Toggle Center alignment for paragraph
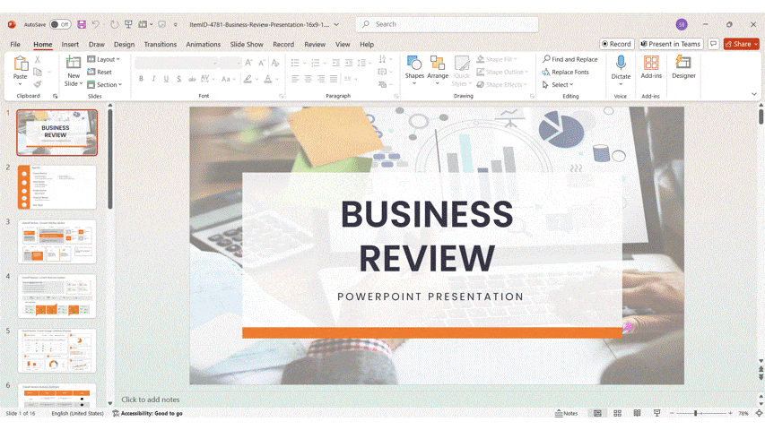This screenshot has height=430, width=765. 309,79
